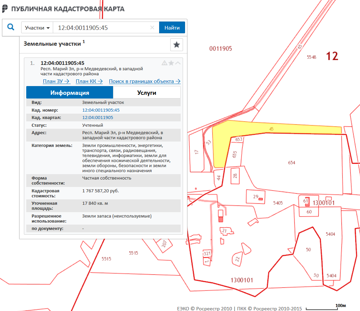Switch to the Услуги tab

coord(147,93)
